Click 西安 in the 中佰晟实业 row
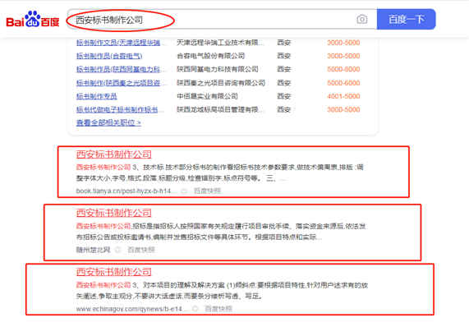The height and width of the screenshot is (322, 469). click(x=284, y=96)
